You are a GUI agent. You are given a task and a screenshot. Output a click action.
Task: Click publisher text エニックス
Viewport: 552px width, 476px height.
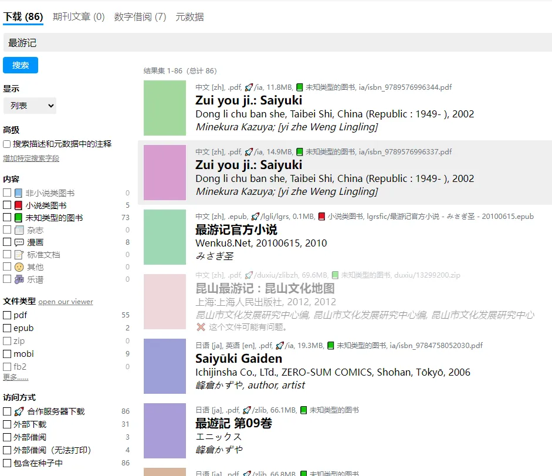pyautogui.click(x=219, y=437)
